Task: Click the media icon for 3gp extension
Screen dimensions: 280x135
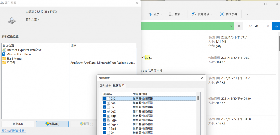Action: (x=108, y=116)
